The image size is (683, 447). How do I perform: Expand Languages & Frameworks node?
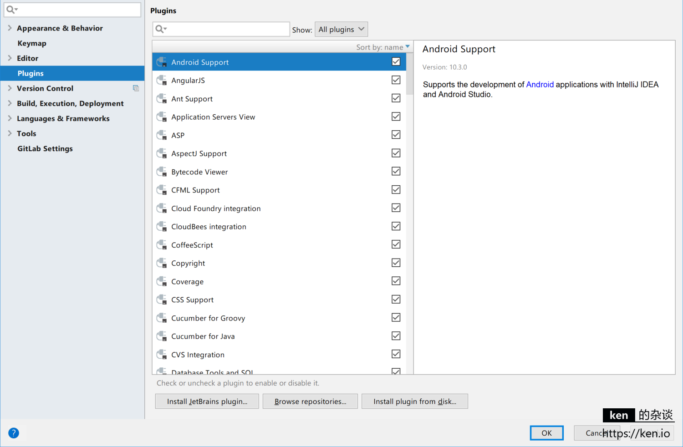(x=10, y=118)
